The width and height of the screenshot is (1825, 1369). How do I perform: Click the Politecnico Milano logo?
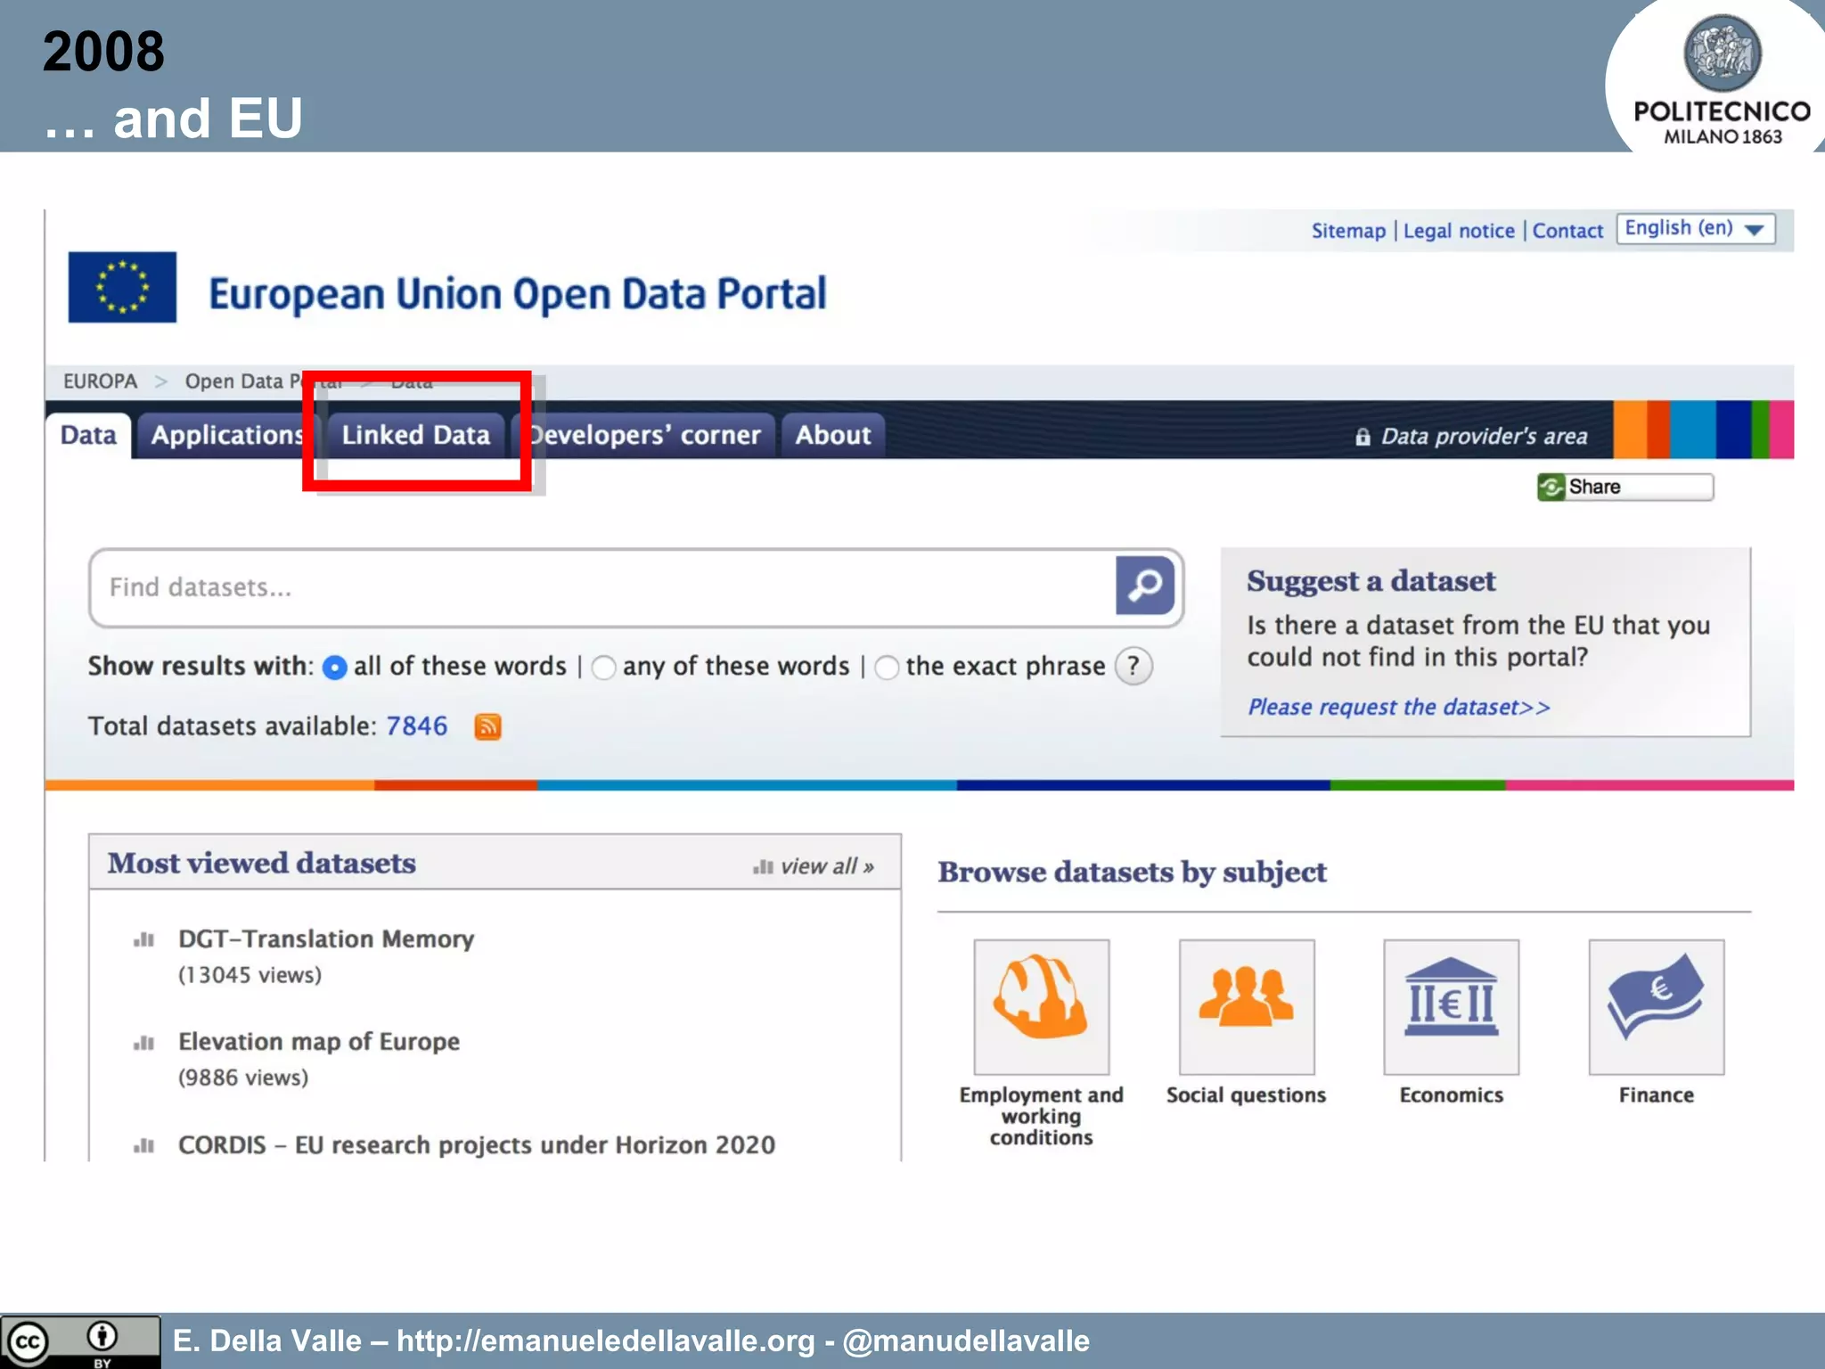point(1721,80)
